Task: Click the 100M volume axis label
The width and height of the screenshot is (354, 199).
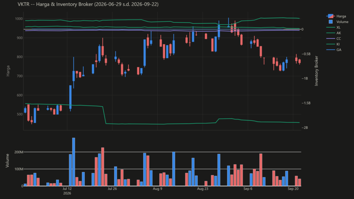Action: click(x=19, y=169)
